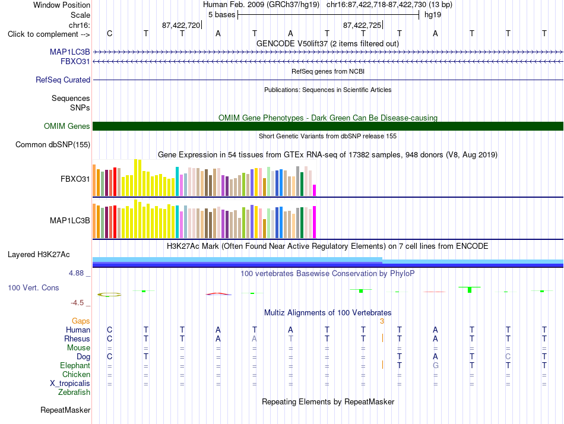
Task: Click the tall green PhyloP conservation bar
Action: click(470, 289)
